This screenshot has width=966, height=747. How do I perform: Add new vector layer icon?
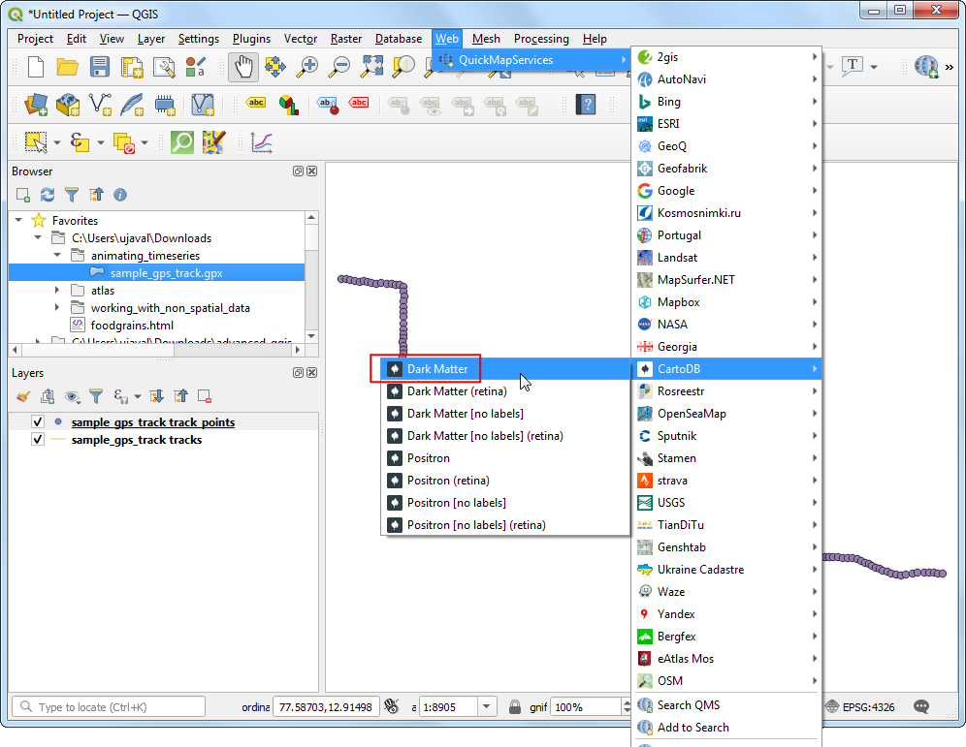pyautogui.click(x=100, y=105)
